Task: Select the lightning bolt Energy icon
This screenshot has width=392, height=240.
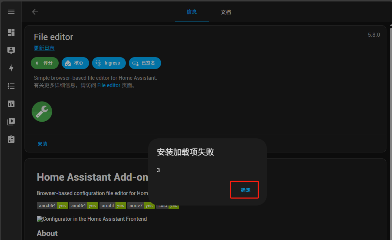Action: pyautogui.click(x=11, y=68)
